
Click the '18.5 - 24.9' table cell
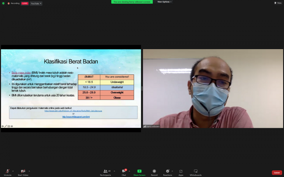pyautogui.click(x=89, y=87)
